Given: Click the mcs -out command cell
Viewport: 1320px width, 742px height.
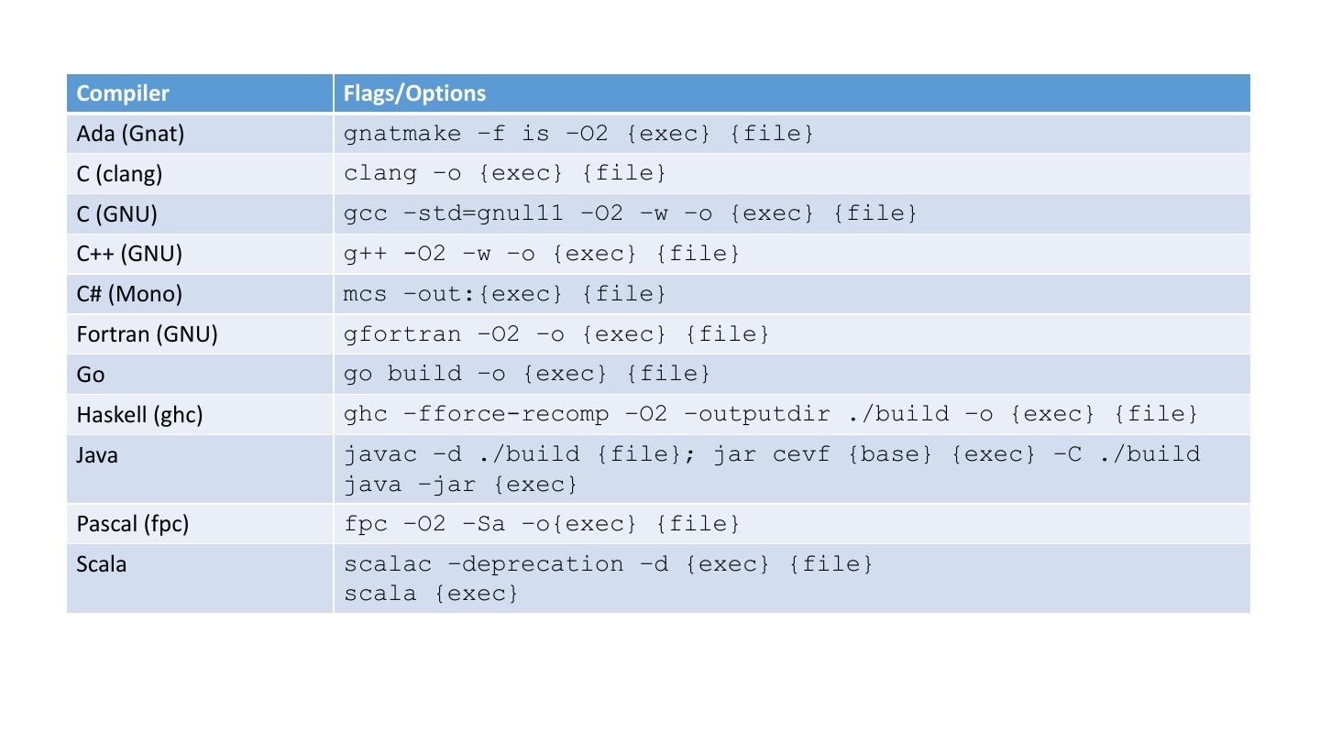Looking at the screenshot, I should (x=505, y=294).
